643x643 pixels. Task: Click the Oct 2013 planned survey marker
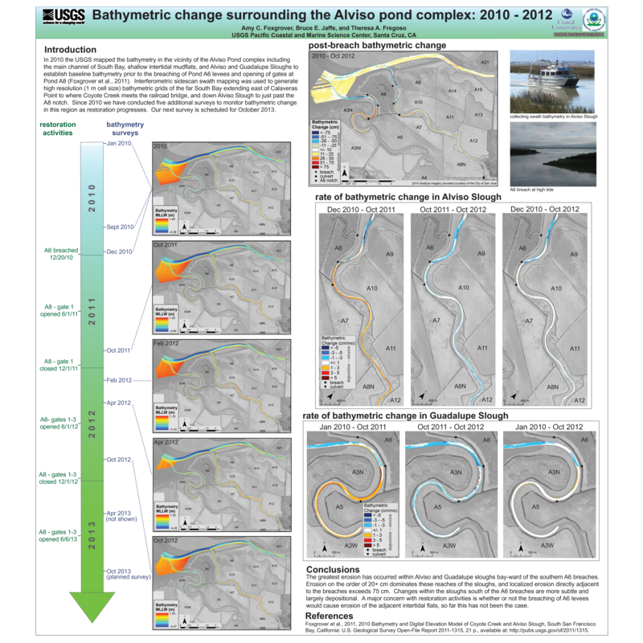tap(128, 574)
